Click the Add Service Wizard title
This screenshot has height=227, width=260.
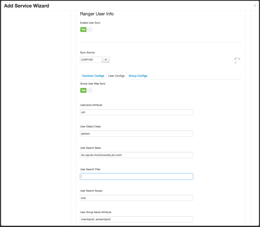tap(26, 6)
